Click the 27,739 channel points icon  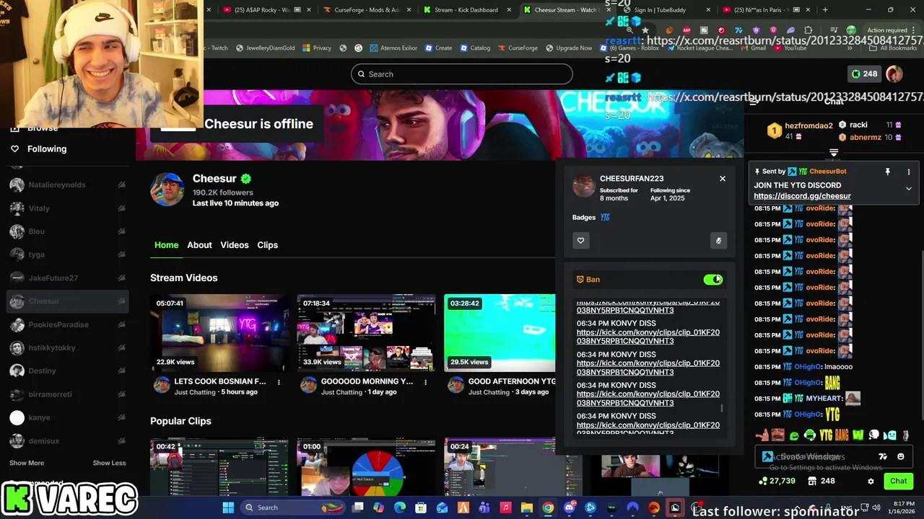[763, 481]
